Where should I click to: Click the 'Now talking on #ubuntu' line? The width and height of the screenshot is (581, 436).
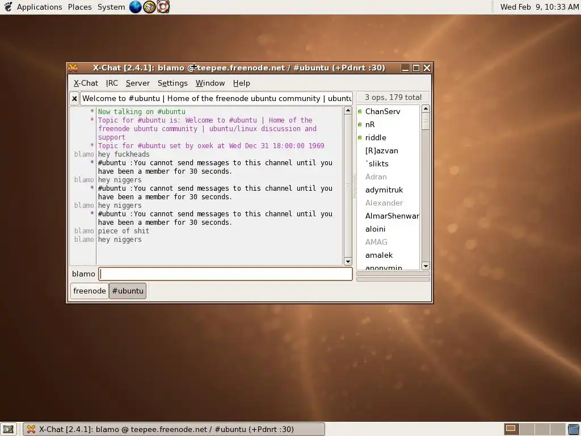[141, 112]
